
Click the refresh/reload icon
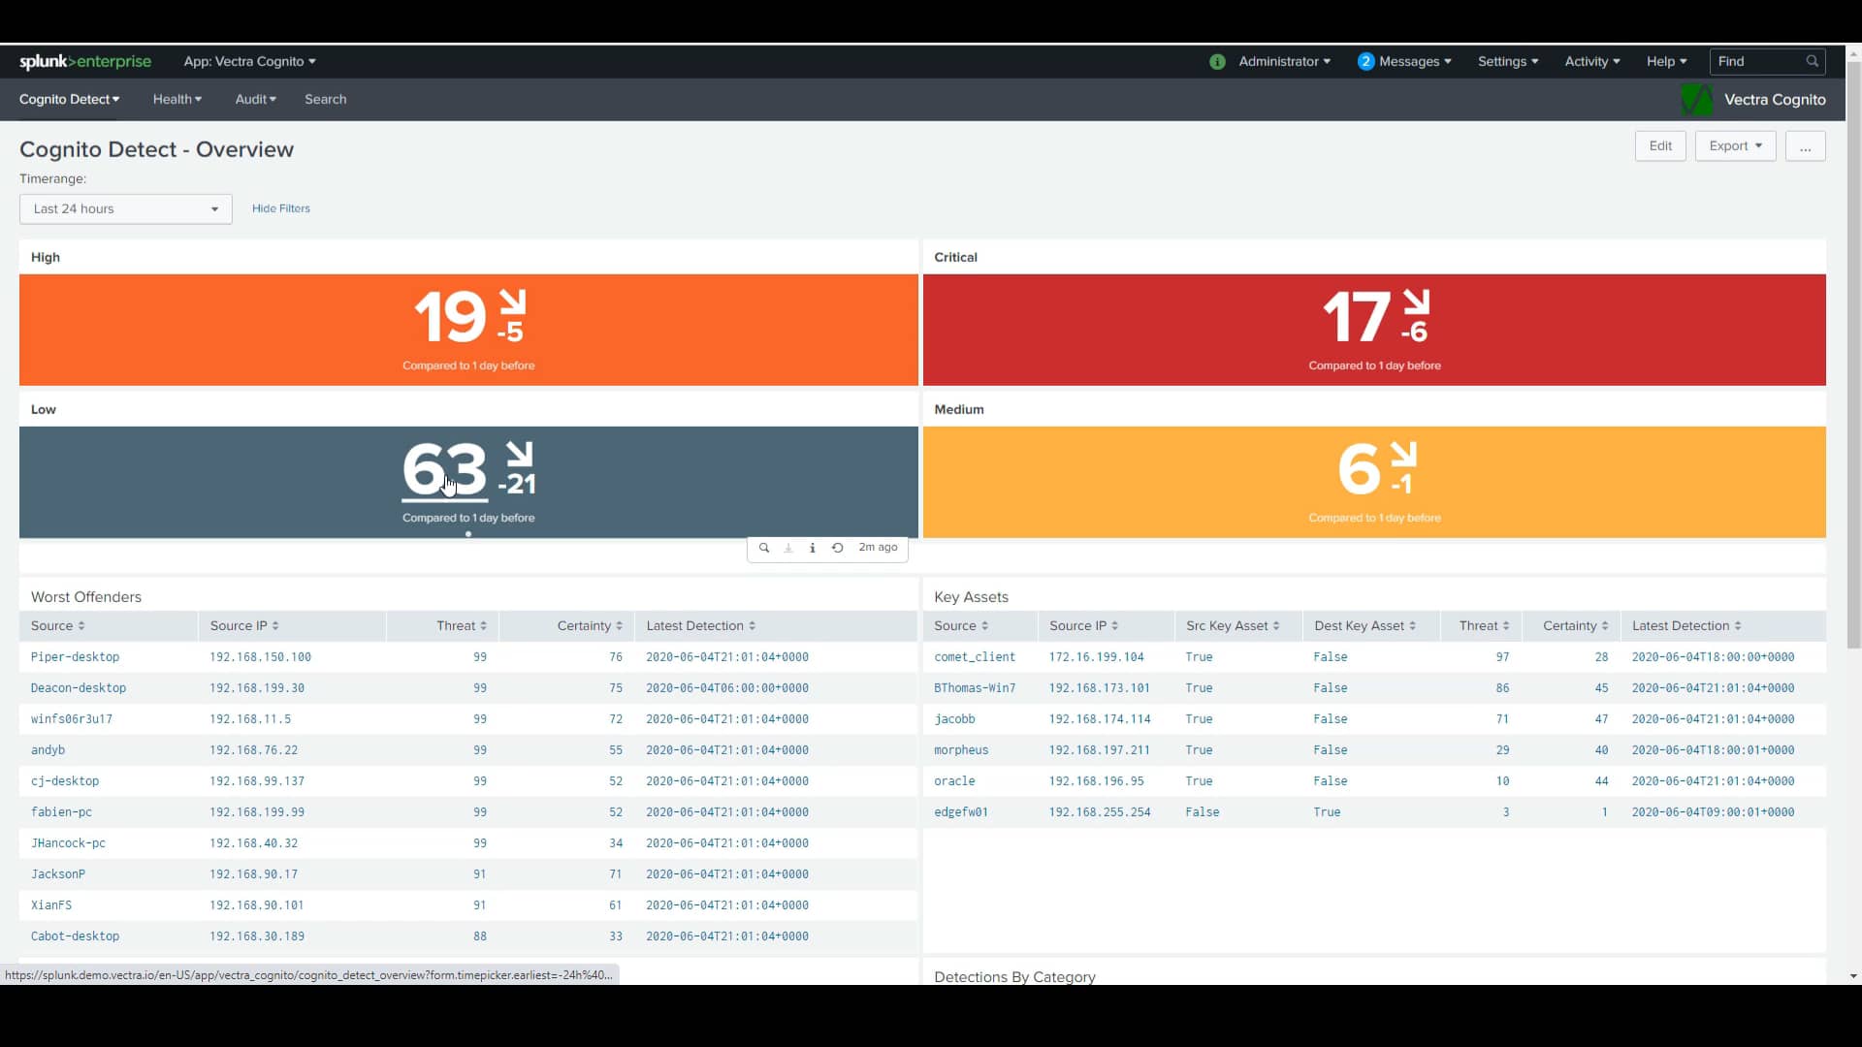coord(836,547)
